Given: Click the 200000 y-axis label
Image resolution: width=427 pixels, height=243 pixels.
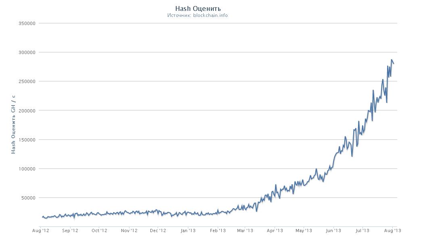Looking at the screenshot, I should pos(27,111).
